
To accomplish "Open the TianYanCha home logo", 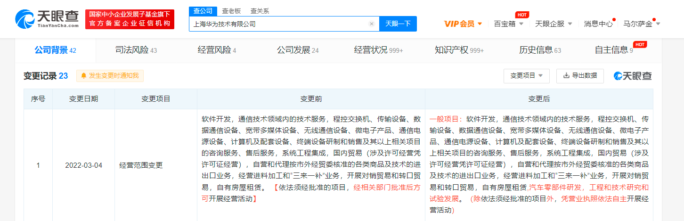I will 47,19.
